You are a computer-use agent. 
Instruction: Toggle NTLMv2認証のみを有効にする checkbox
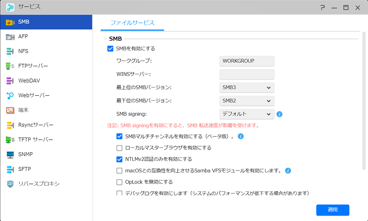pos(119,159)
